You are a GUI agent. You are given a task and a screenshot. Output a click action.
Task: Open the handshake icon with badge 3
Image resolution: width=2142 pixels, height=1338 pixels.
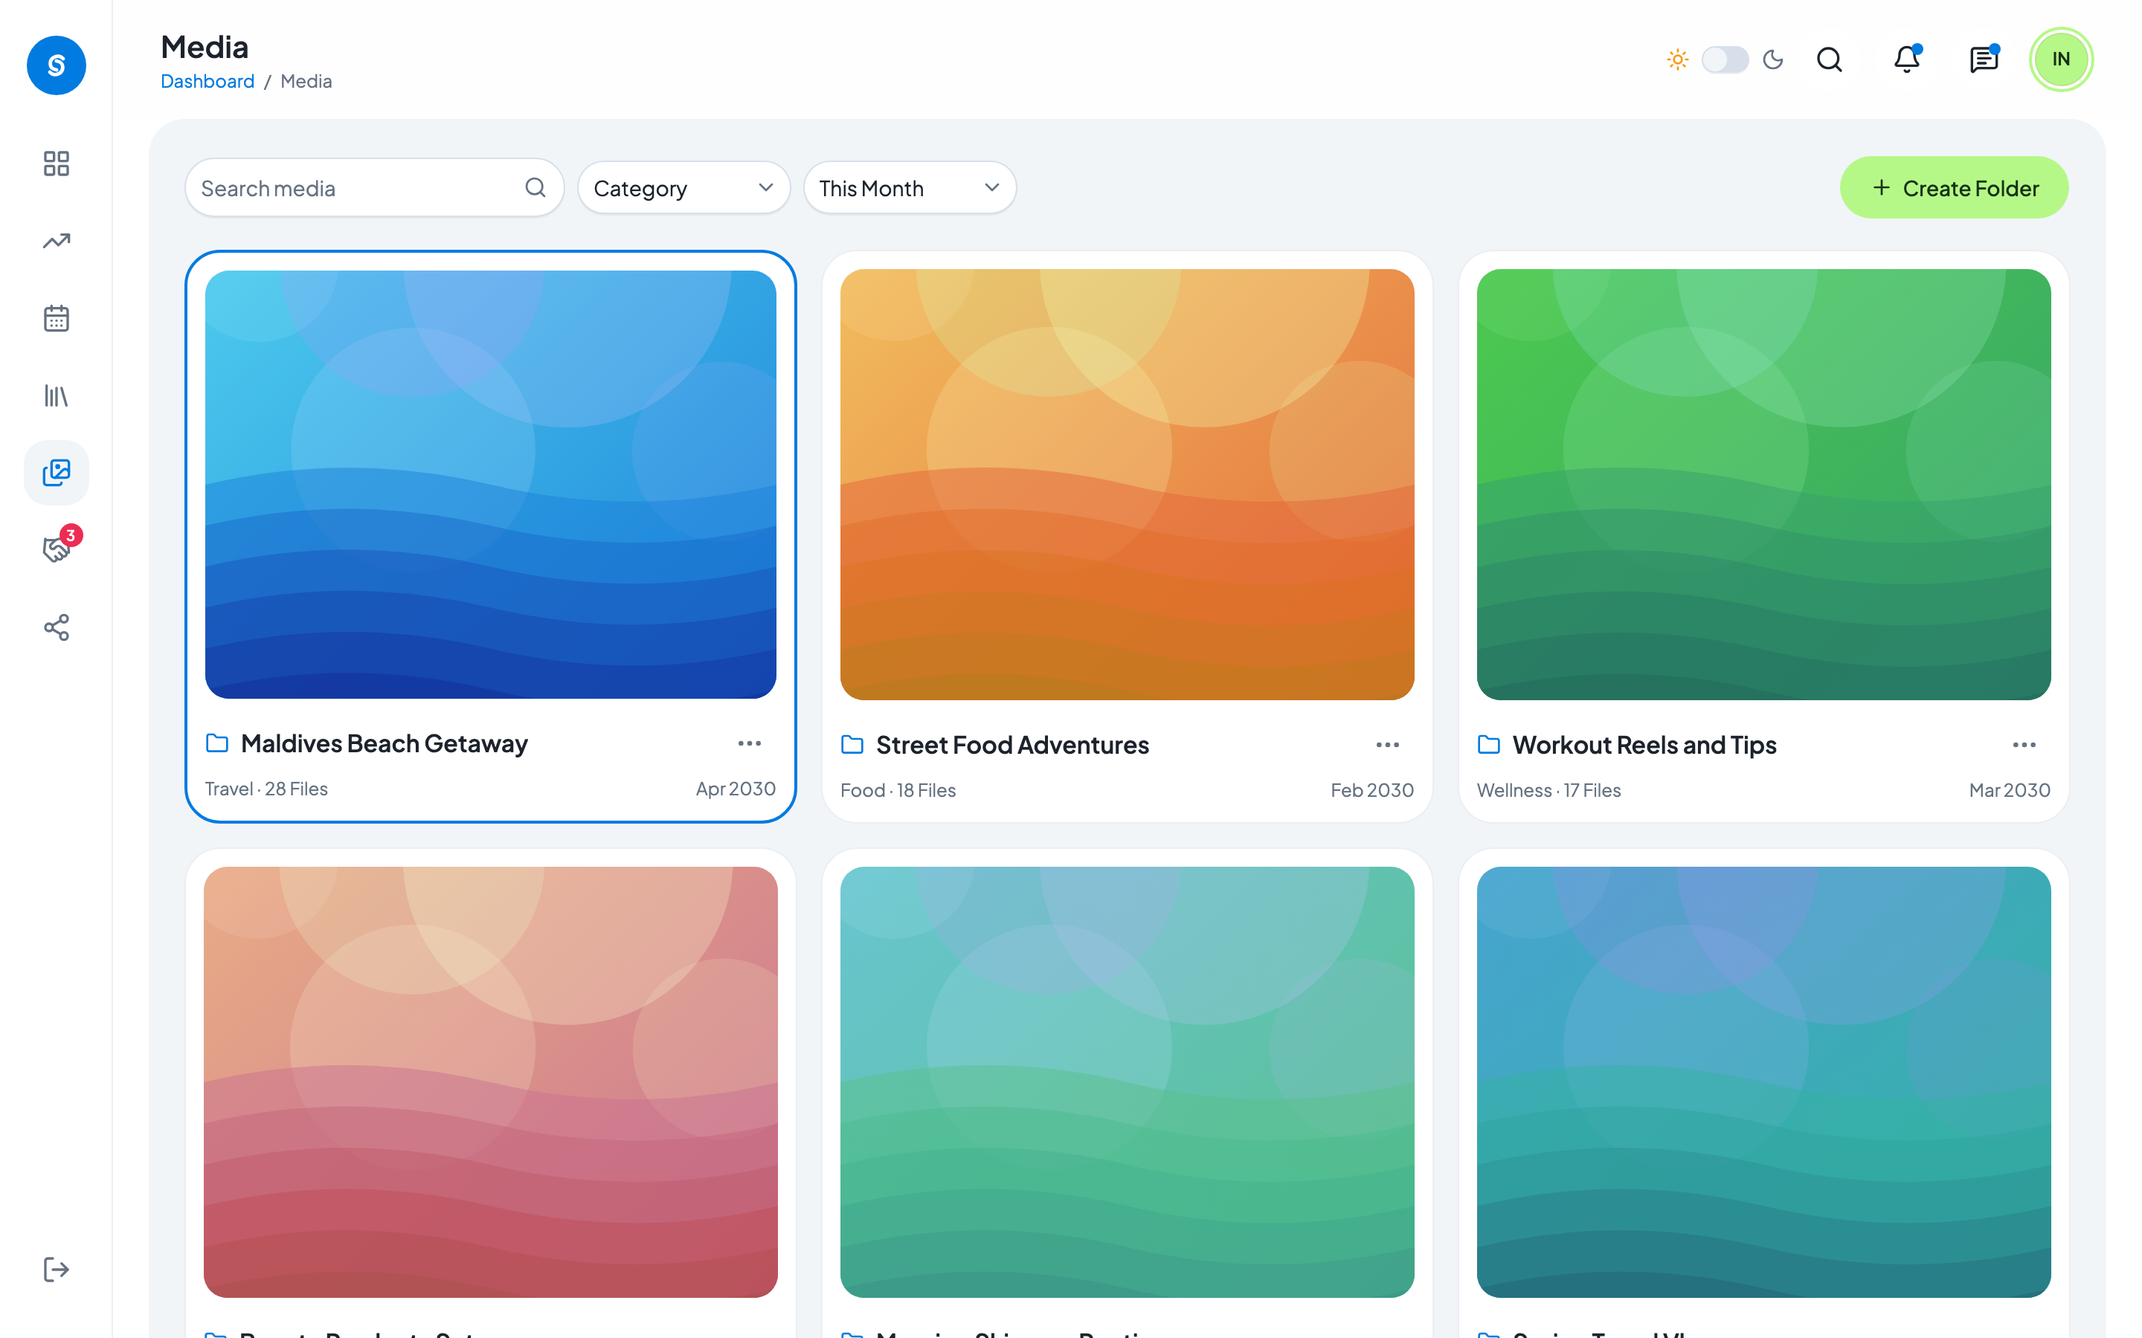pyautogui.click(x=56, y=549)
